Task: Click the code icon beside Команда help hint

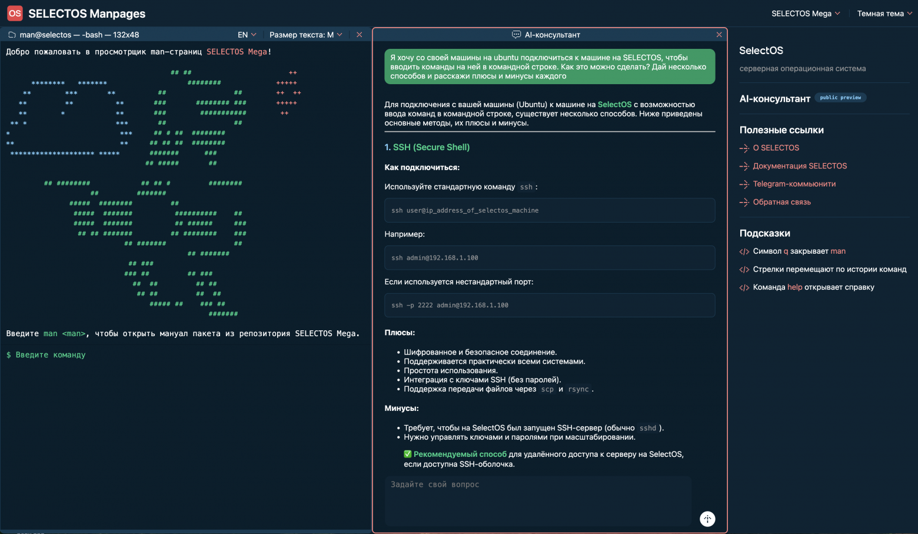Action: click(744, 288)
